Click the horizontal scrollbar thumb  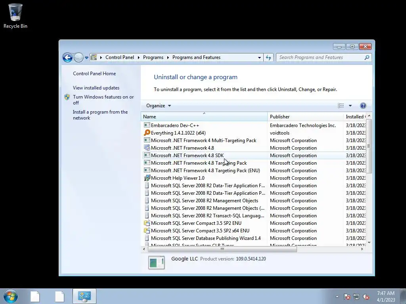pos(222,249)
